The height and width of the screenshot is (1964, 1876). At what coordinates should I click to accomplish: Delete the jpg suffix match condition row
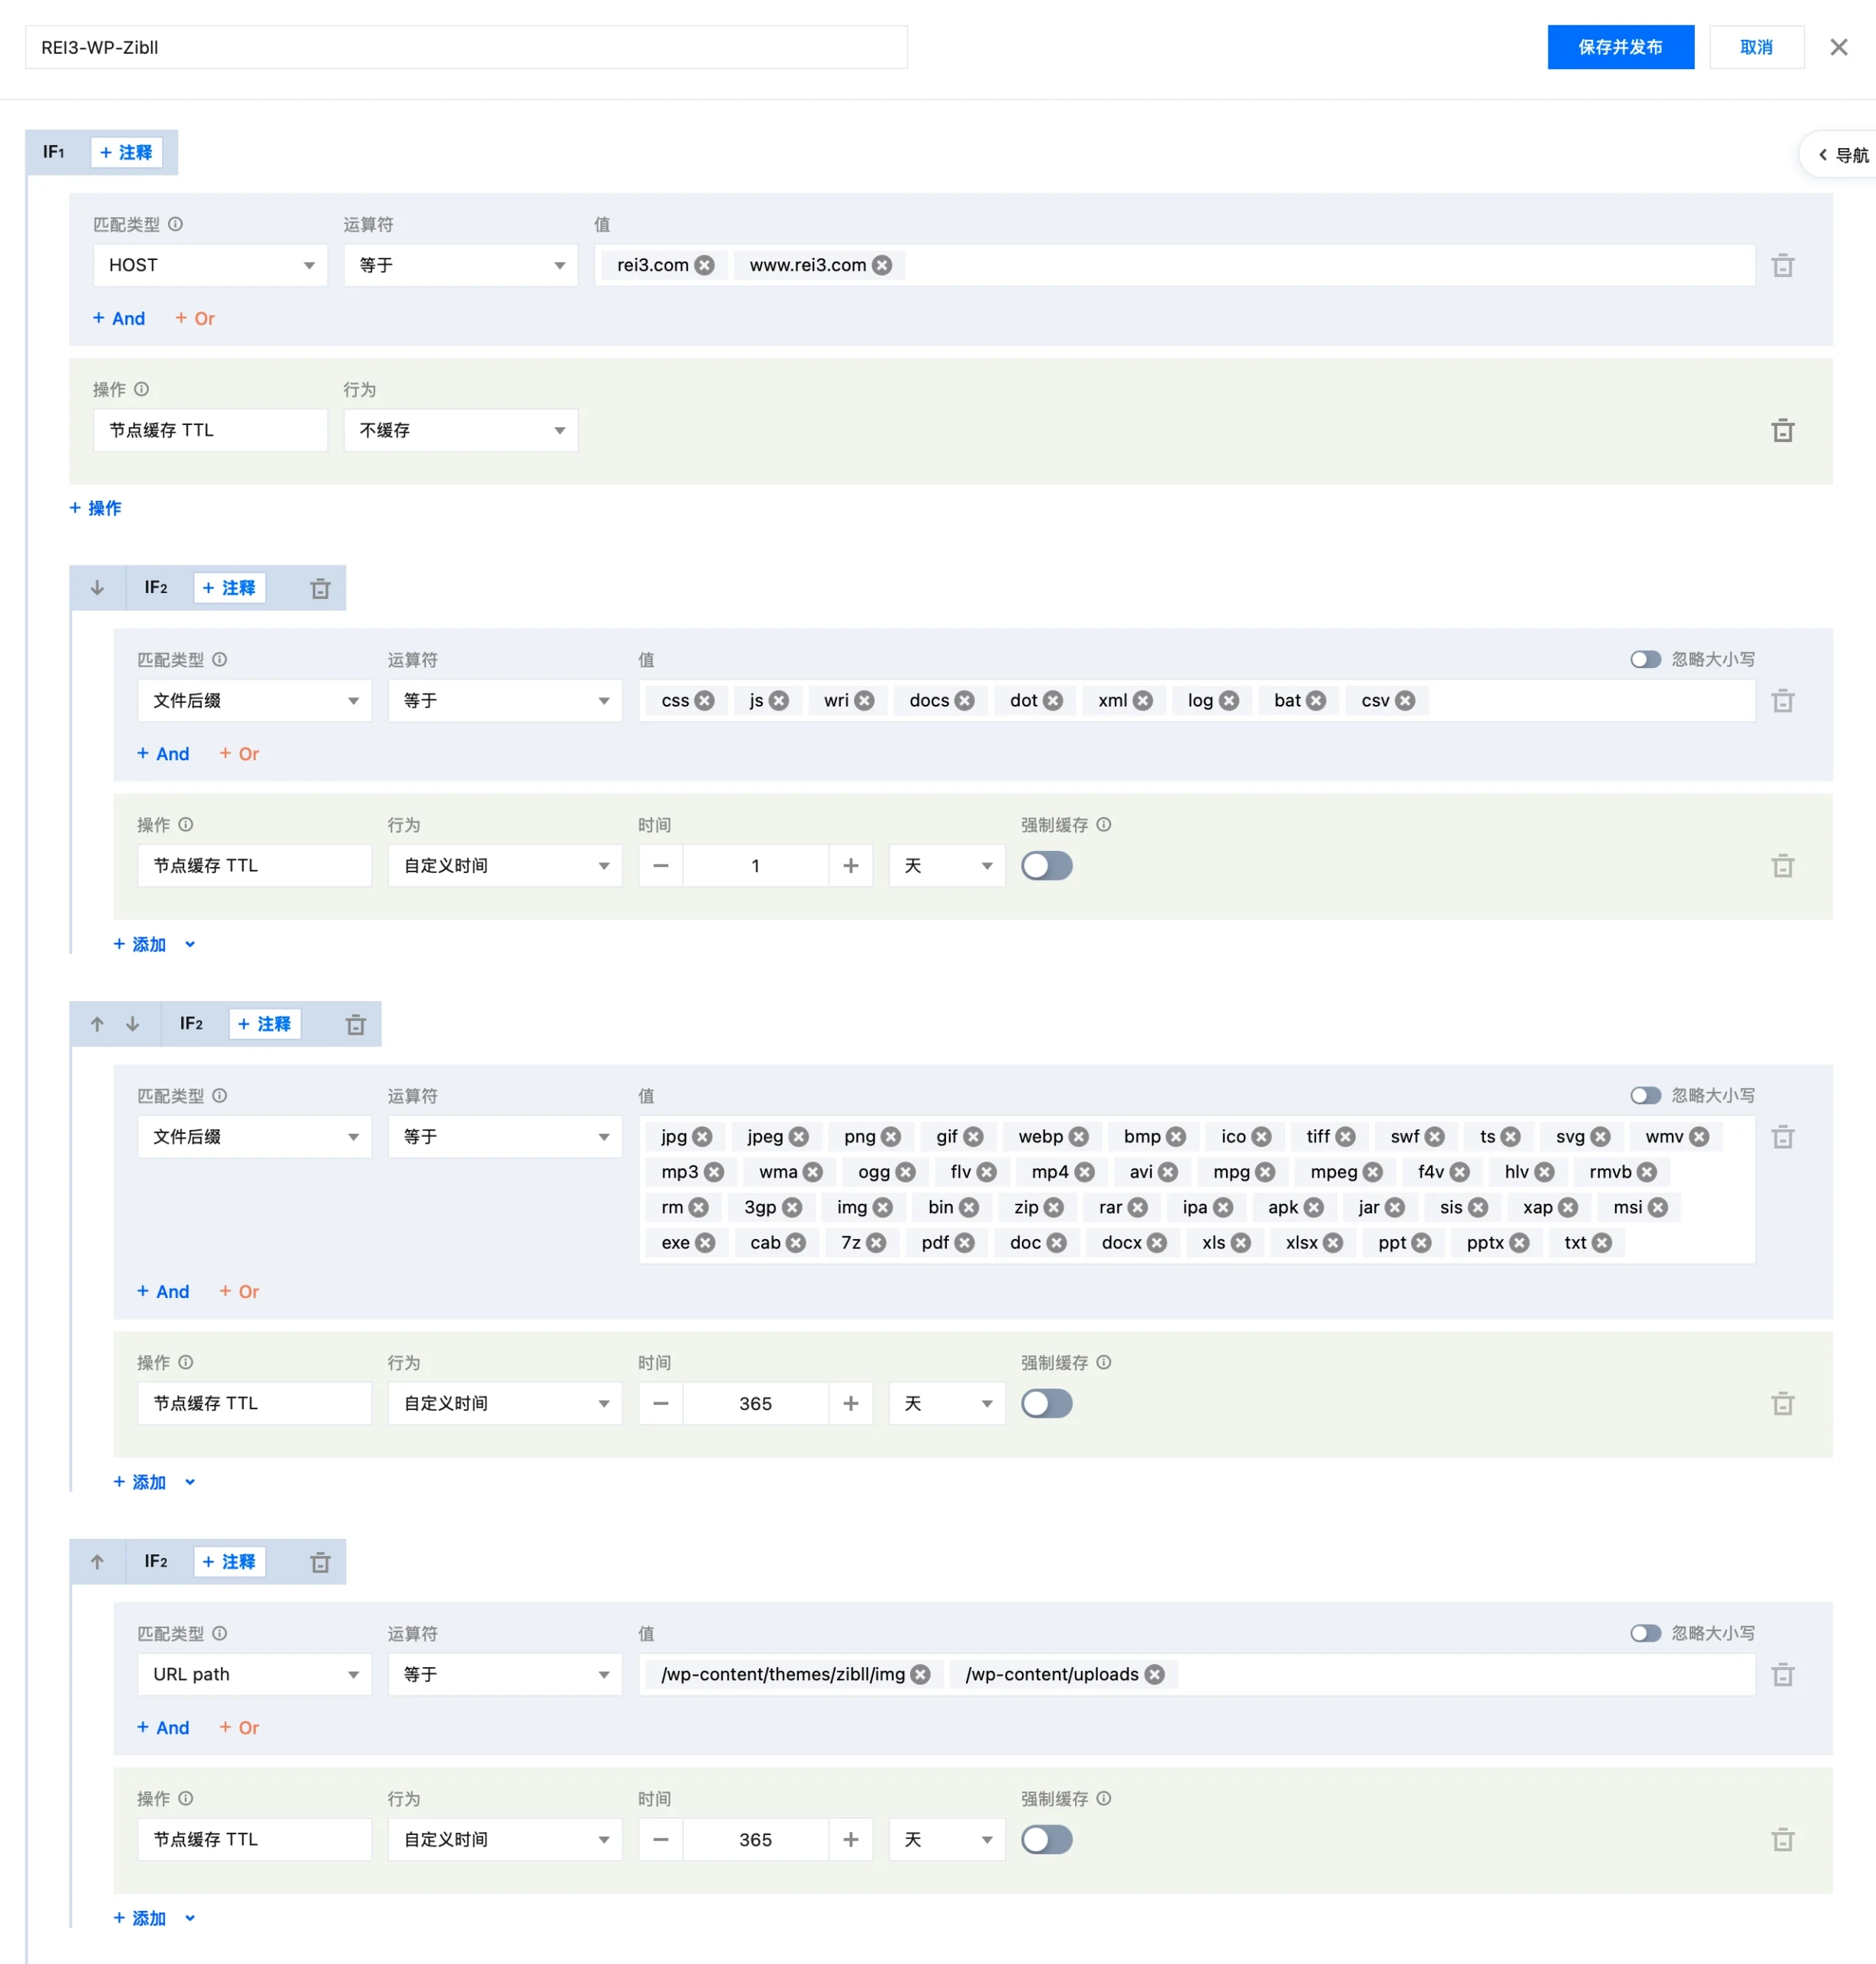[x=1782, y=1137]
